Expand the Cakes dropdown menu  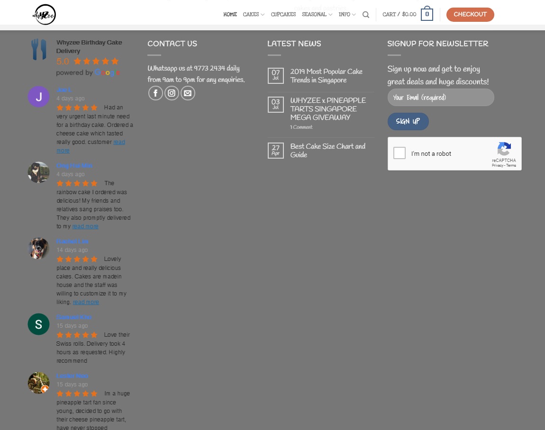pyautogui.click(x=254, y=15)
